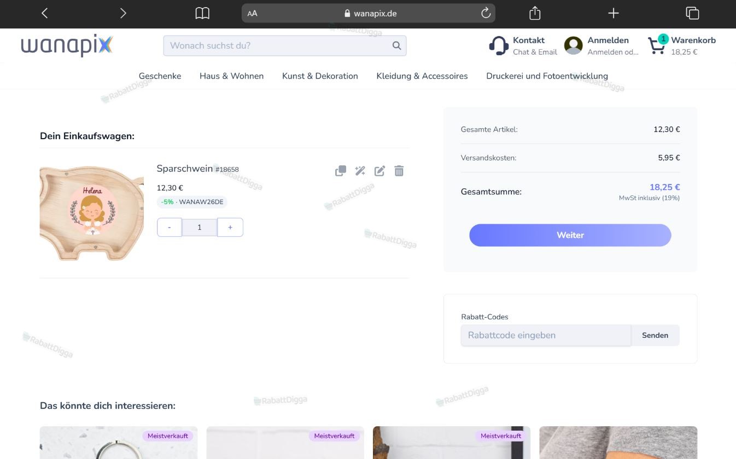Image resolution: width=736 pixels, height=459 pixels.
Task: Go back with Safari's back arrow
Action: (x=45, y=13)
